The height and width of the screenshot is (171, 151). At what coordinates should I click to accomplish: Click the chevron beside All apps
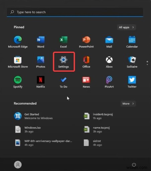133,27
